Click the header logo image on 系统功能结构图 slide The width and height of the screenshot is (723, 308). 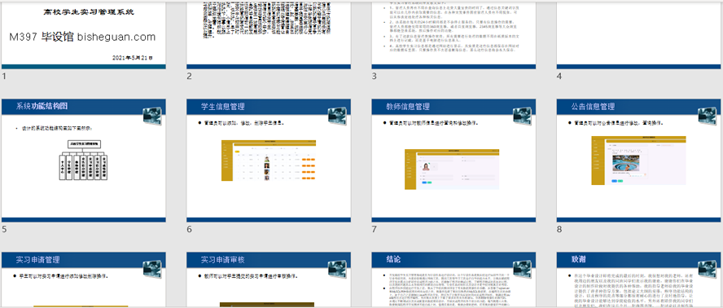pyautogui.click(x=152, y=116)
